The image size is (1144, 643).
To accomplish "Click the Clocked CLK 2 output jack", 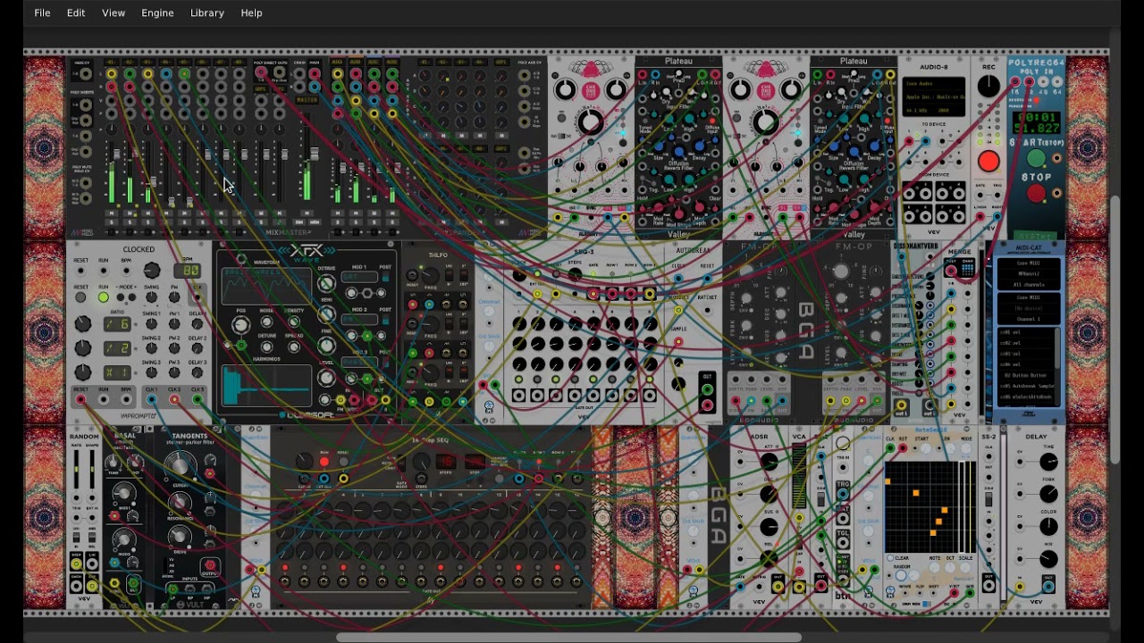I will click(174, 399).
